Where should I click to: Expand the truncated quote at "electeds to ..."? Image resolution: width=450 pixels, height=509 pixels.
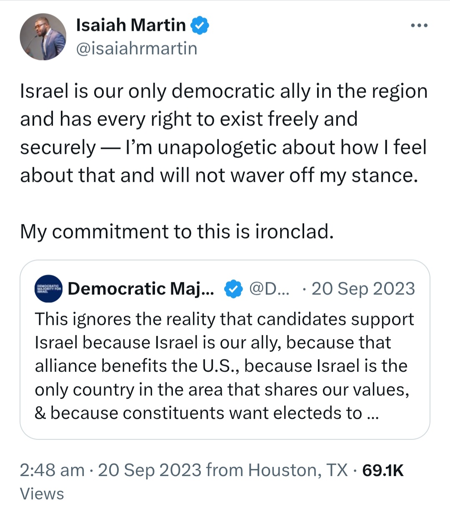(x=326, y=413)
